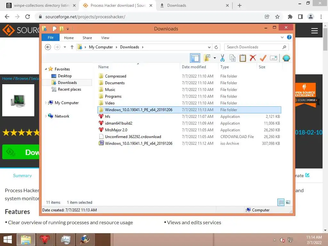Open the Share ribbon tab

tap(87, 38)
